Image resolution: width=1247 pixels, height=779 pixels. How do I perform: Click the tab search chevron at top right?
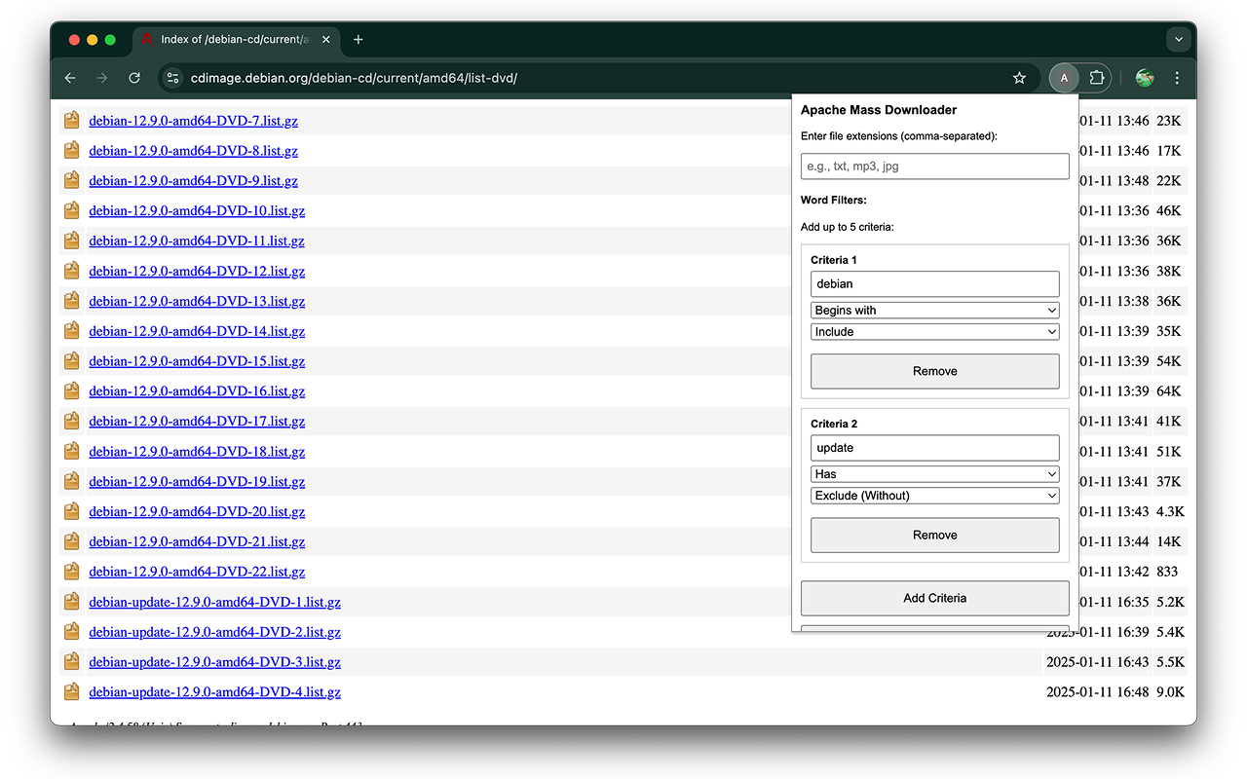point(1179,39)
